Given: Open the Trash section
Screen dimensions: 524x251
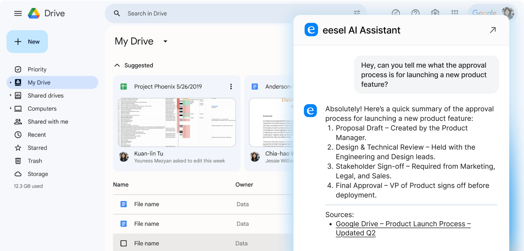Looking at the screenshot, I should (x=35, y=161).
